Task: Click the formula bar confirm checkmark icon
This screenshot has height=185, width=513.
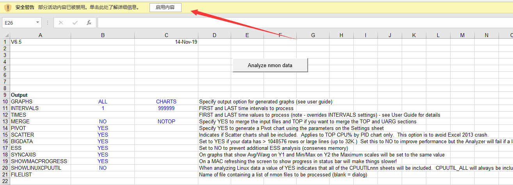Action: tap(75, 23)
